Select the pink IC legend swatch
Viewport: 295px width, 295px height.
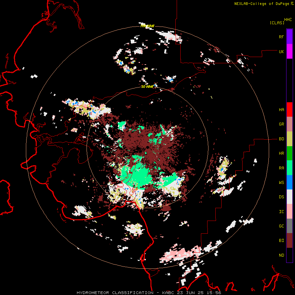coord(289,211)
